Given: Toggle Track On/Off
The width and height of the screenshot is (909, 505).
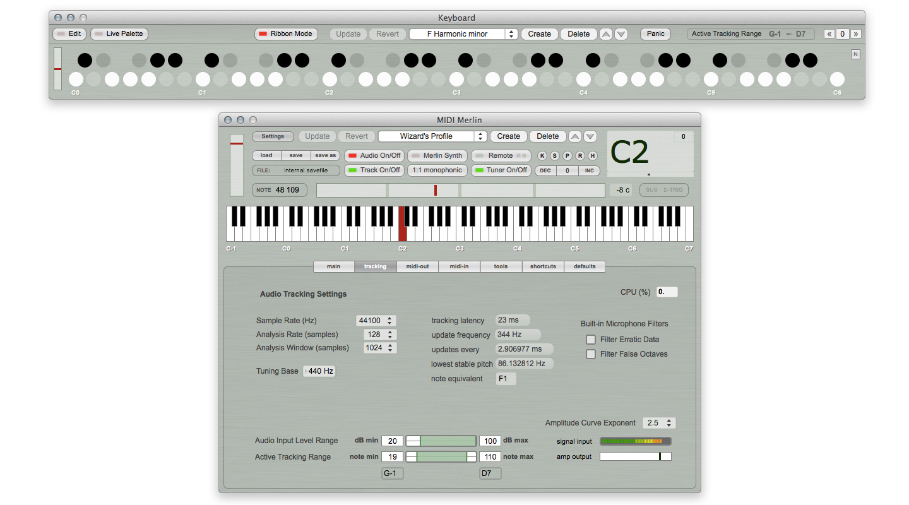Looking at the screenshot, I should click(374, 170).
